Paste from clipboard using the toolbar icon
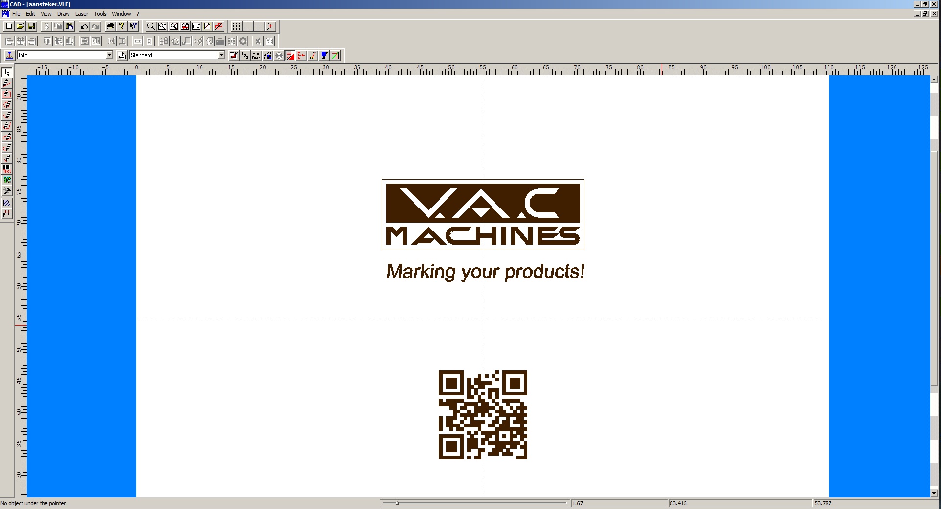 (x=69, y=26)
